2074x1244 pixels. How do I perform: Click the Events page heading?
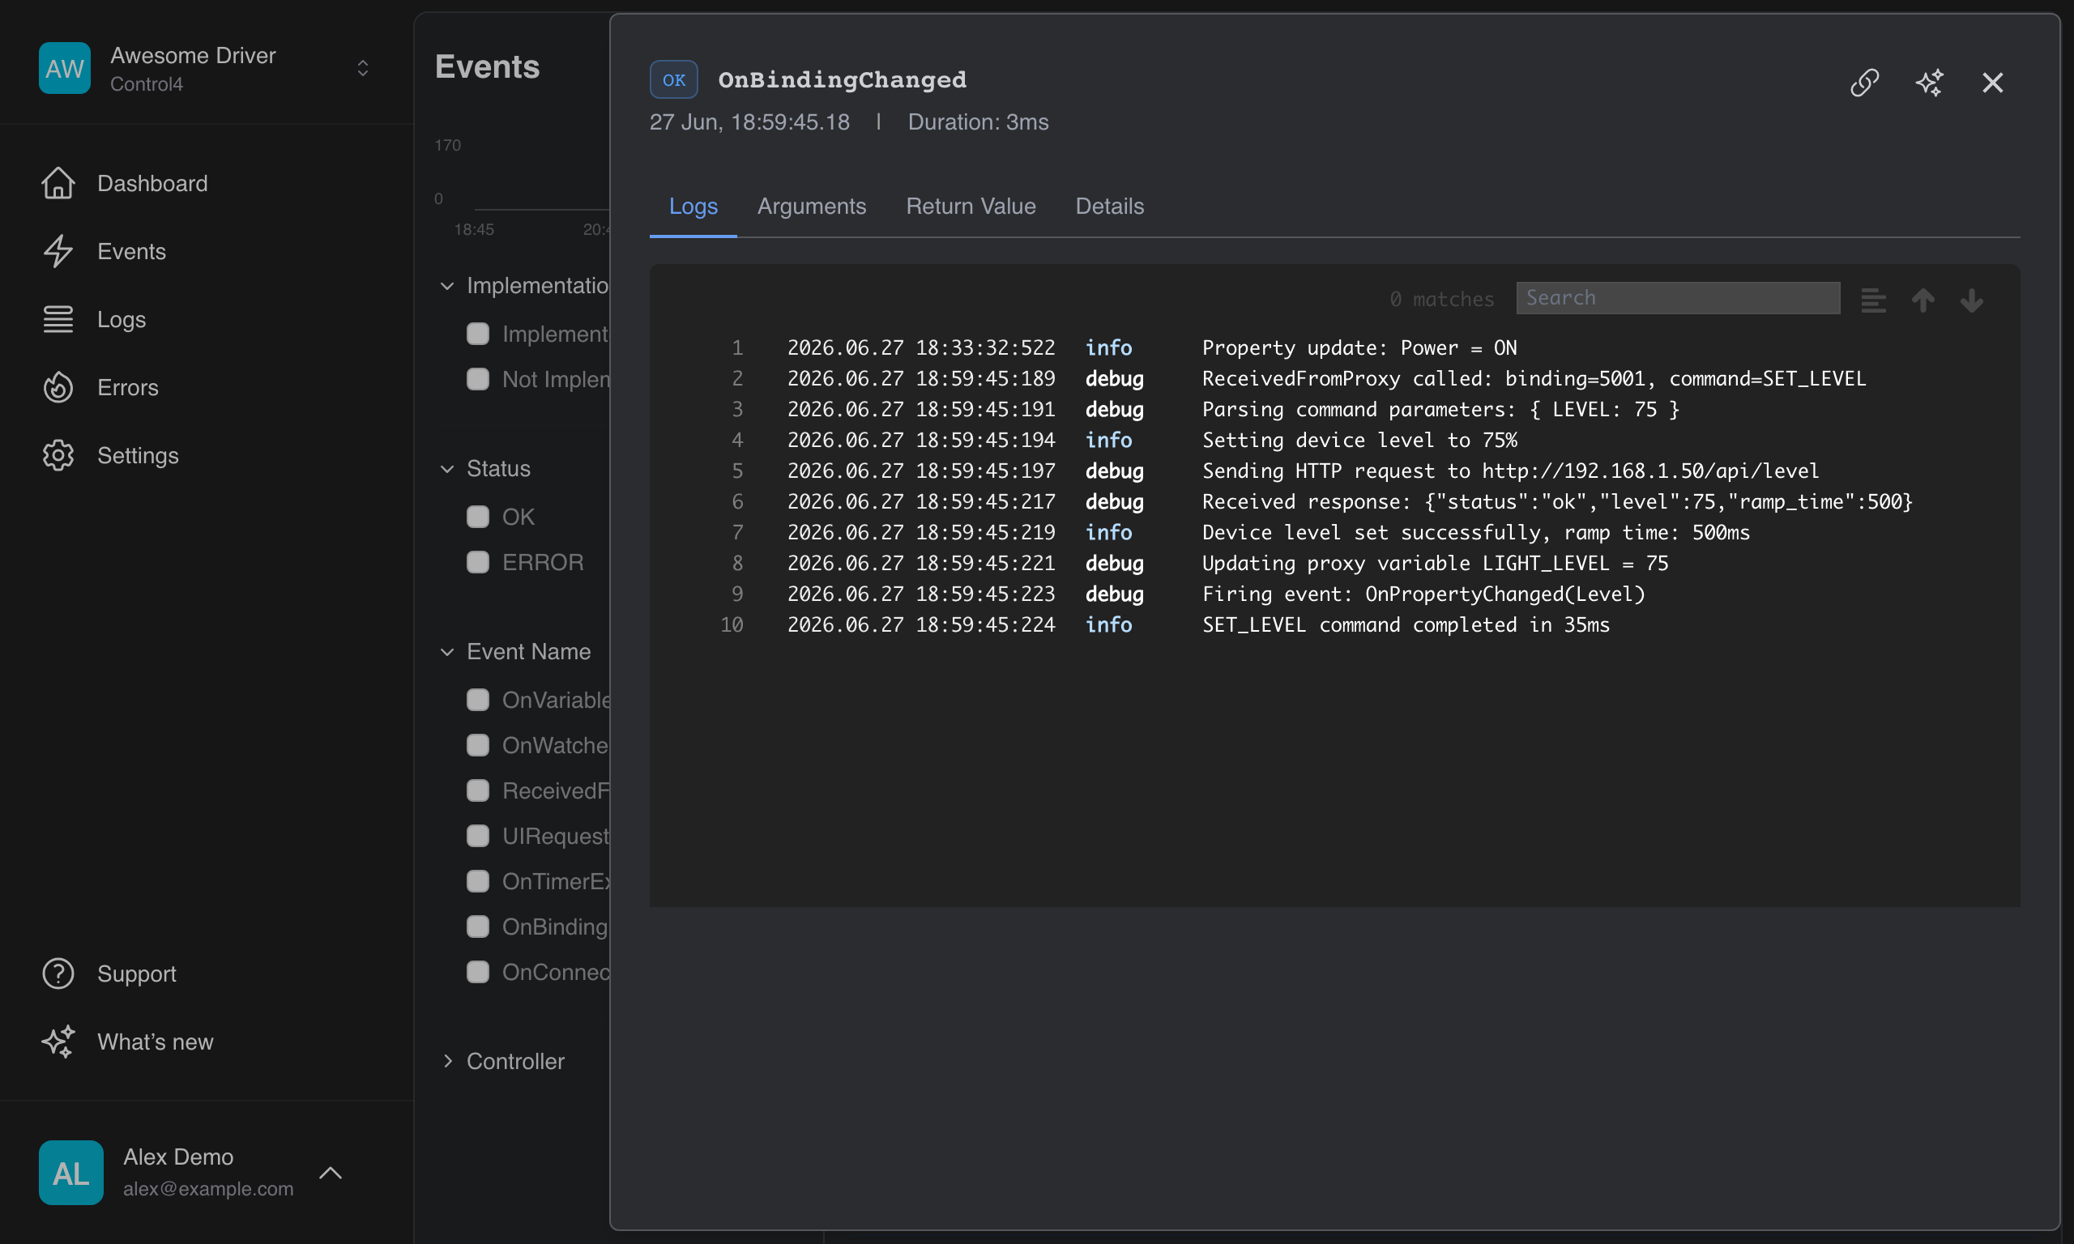(x=487, y=66)
